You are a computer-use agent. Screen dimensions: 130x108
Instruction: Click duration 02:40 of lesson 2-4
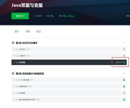(37, 100)
